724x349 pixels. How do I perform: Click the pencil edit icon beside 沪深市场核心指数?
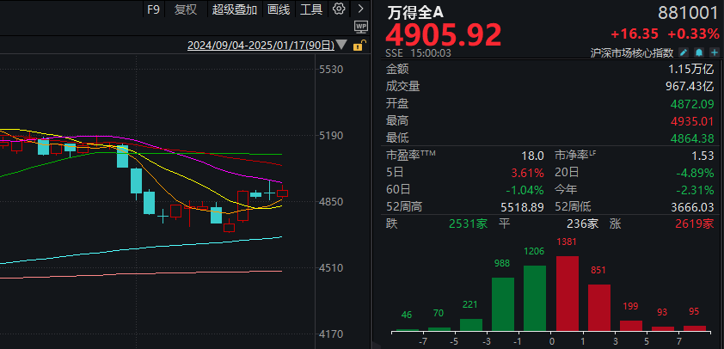point(684,52)
